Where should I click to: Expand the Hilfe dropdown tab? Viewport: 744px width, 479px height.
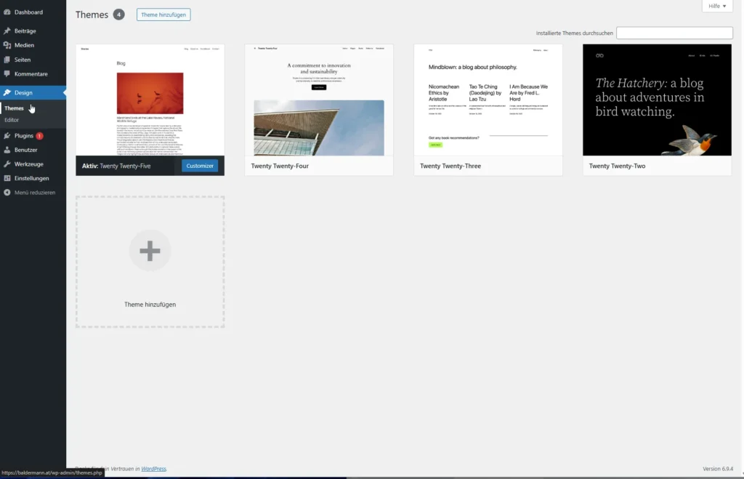717,6
